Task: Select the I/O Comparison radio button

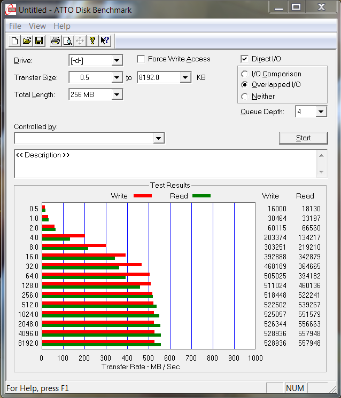Action: pyautogui.click(x=245, y=74)
